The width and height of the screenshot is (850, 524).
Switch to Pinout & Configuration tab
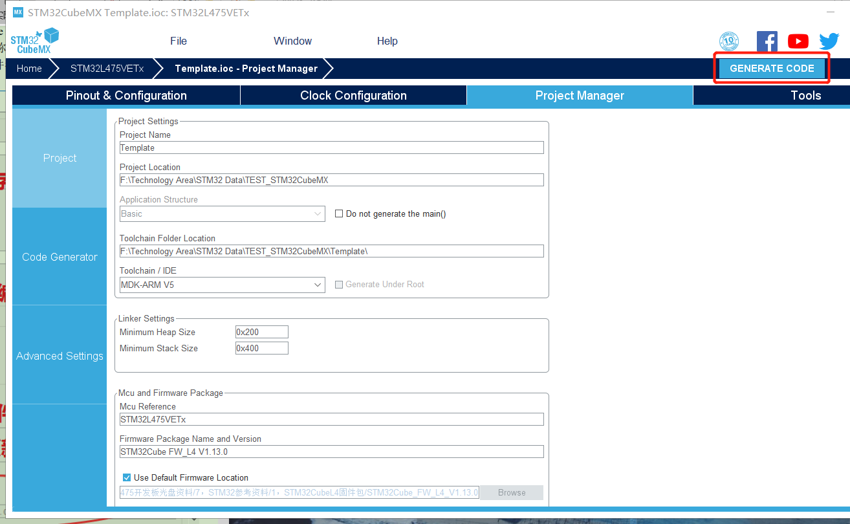tap(126, 95)
